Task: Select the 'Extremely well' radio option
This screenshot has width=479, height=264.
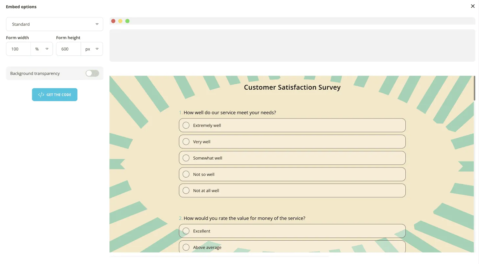Action: click(186, 125)
